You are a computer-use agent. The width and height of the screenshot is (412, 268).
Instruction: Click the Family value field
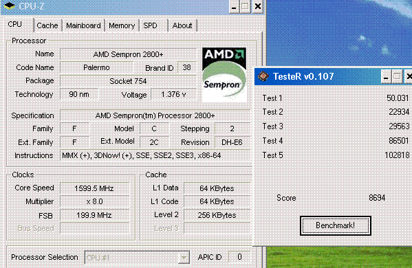(x=74, y=129)
